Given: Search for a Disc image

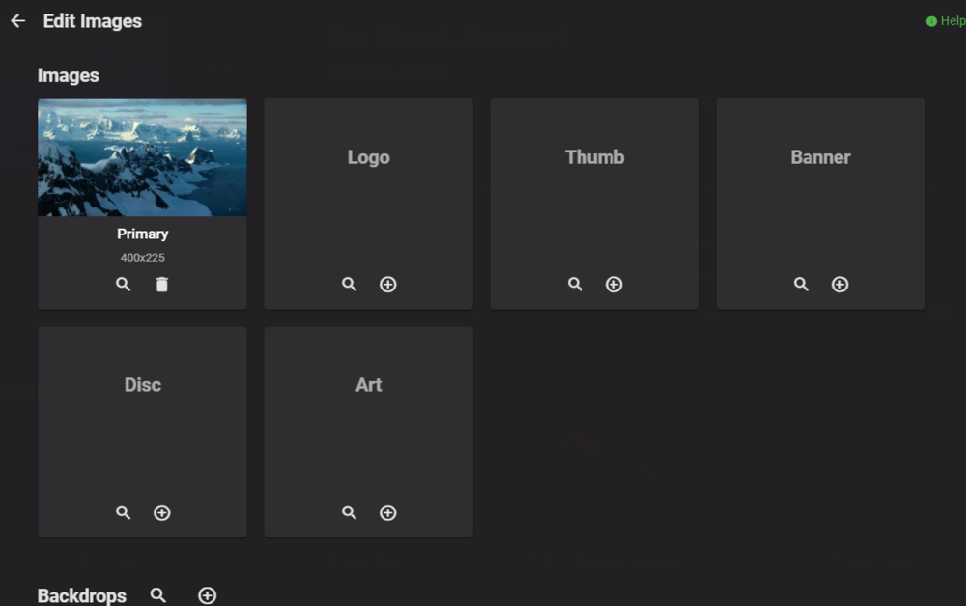Looking at the screenshot, I should click(123, 512).
